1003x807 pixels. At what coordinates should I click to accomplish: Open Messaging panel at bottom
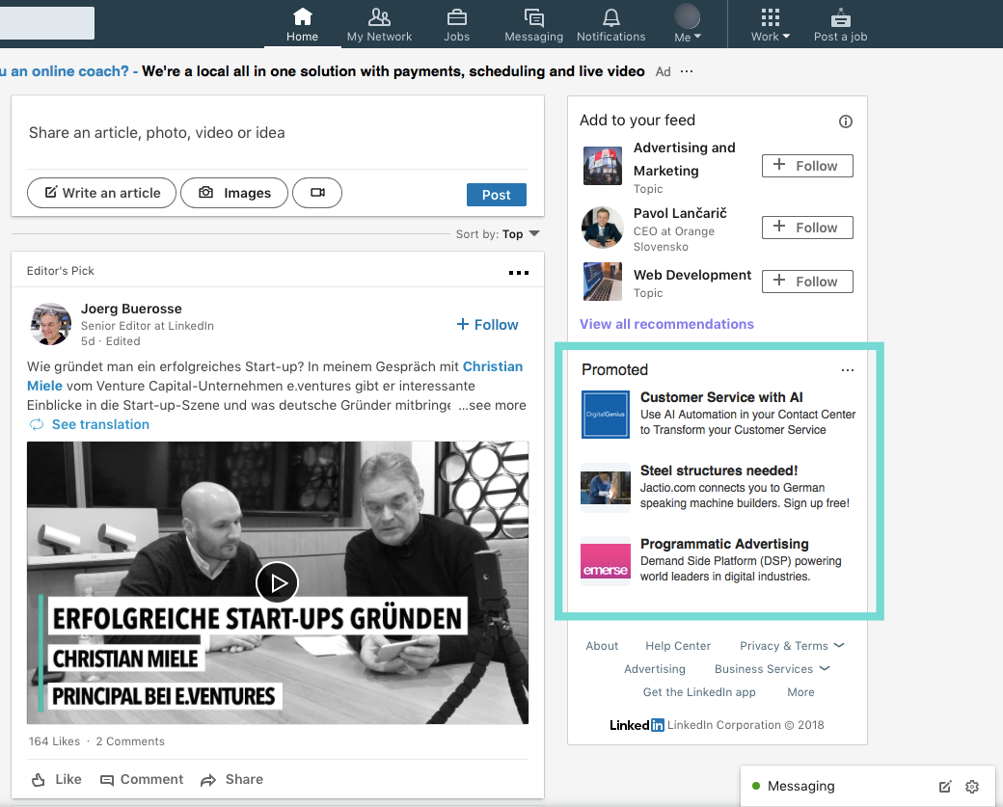pos(800,786)
